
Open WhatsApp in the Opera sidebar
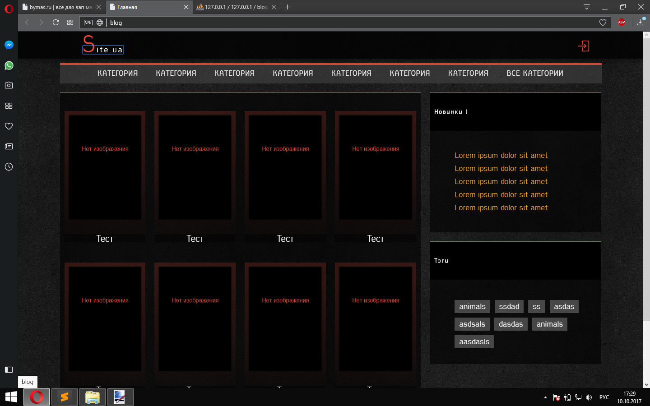(x=9, y=65)
